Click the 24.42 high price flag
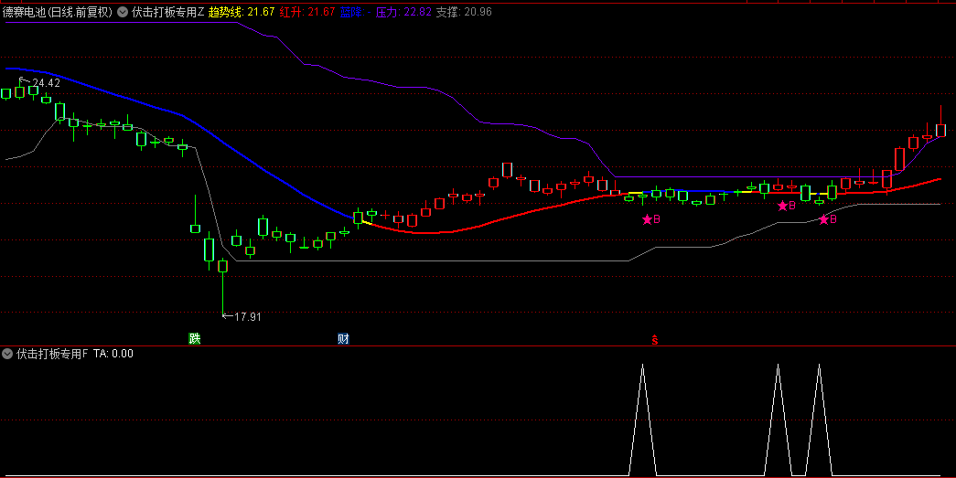This screenshot has width=956, height=478. click(42, 83)
